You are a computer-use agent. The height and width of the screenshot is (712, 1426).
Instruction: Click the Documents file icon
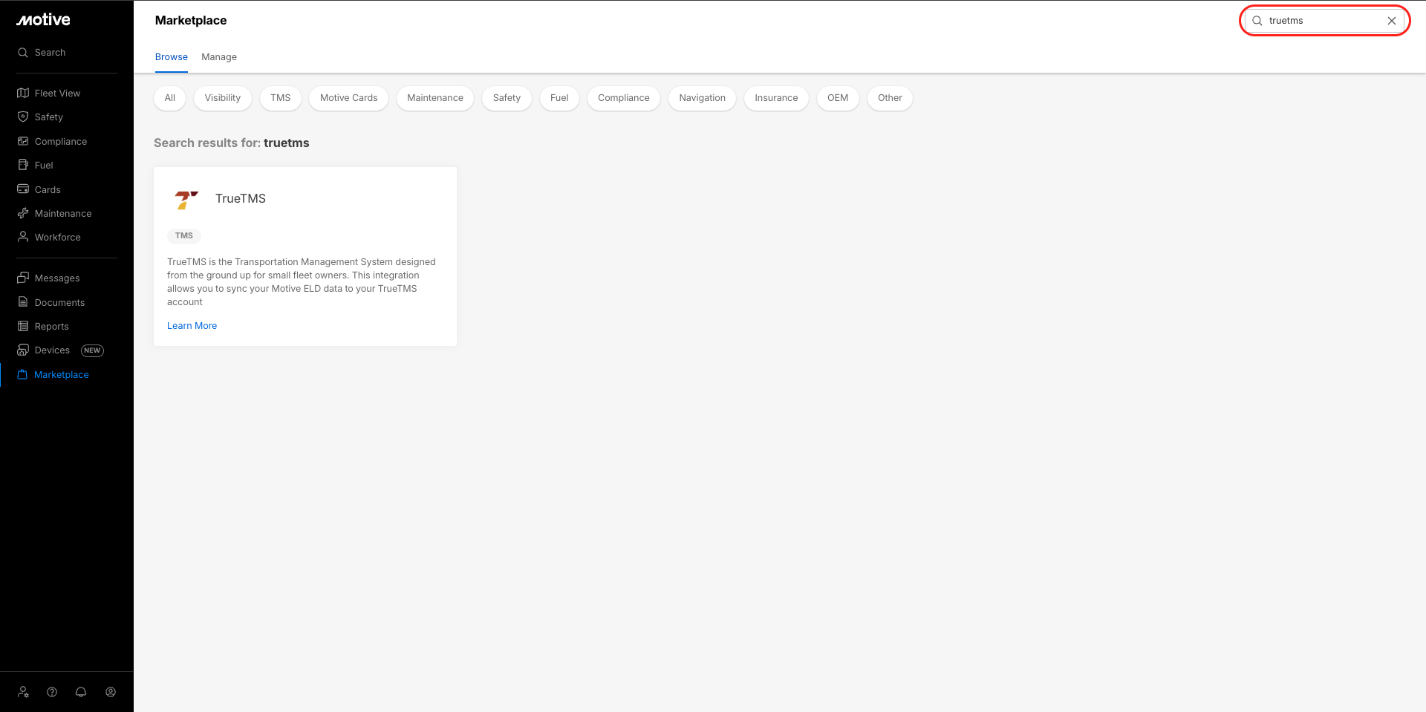click(x=23, y=302)
